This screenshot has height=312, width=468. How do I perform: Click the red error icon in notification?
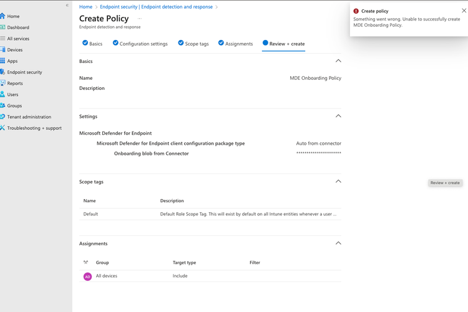356,11
